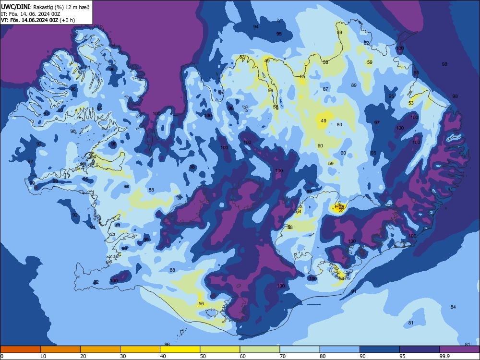This screenshot has height=360, width=480.
Task: Click the 80–90 medium blue legend swatch
Action: point(340,349)
